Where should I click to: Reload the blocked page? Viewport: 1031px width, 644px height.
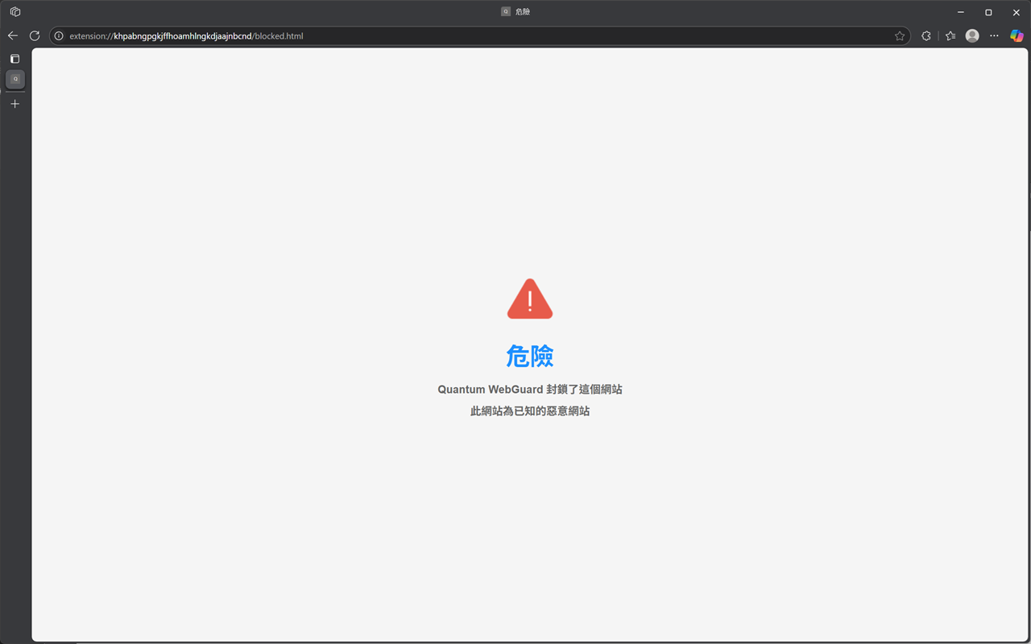point(35,35)
